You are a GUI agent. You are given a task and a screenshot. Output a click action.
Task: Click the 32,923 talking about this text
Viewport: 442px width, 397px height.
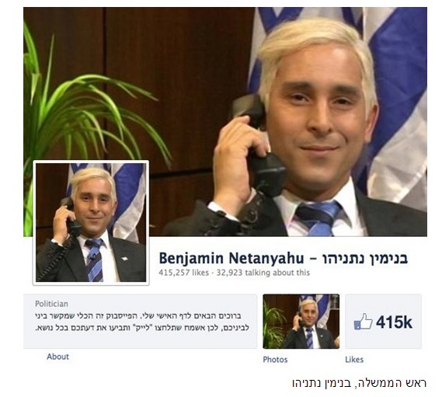point(263,273)
